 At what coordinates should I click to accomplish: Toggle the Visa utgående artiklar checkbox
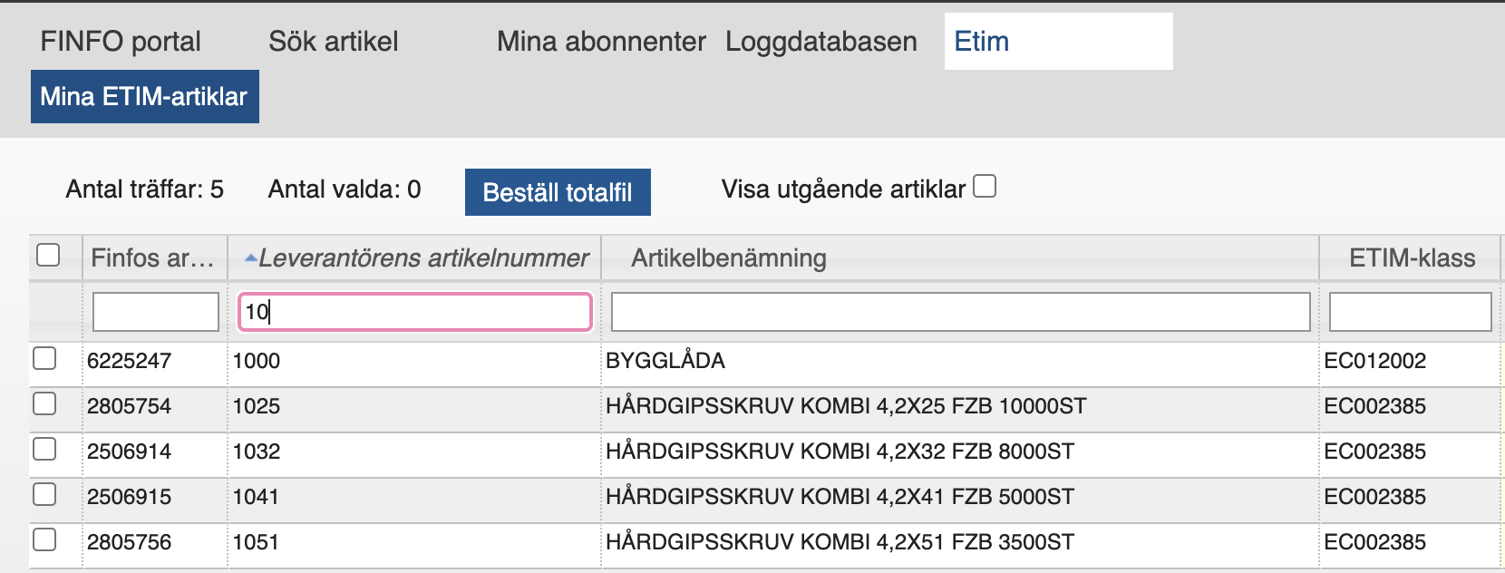[985, 187]
